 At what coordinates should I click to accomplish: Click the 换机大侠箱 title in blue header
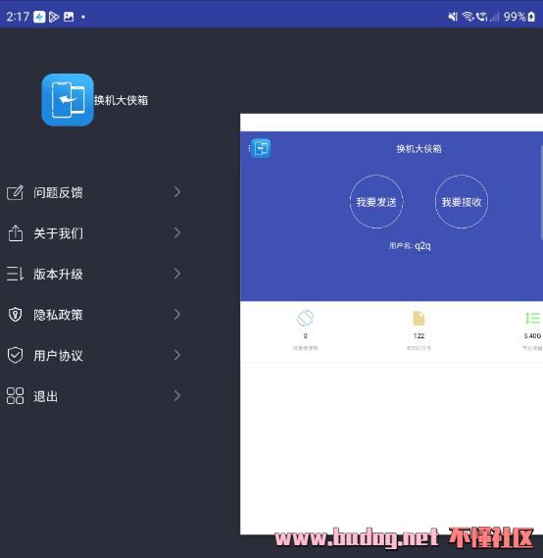419,149
